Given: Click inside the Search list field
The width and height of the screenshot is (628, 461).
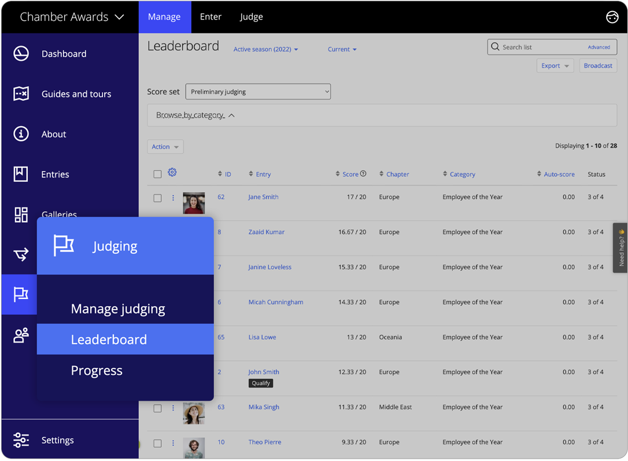Looking at the screenshot, I should (x=544, y=47).
